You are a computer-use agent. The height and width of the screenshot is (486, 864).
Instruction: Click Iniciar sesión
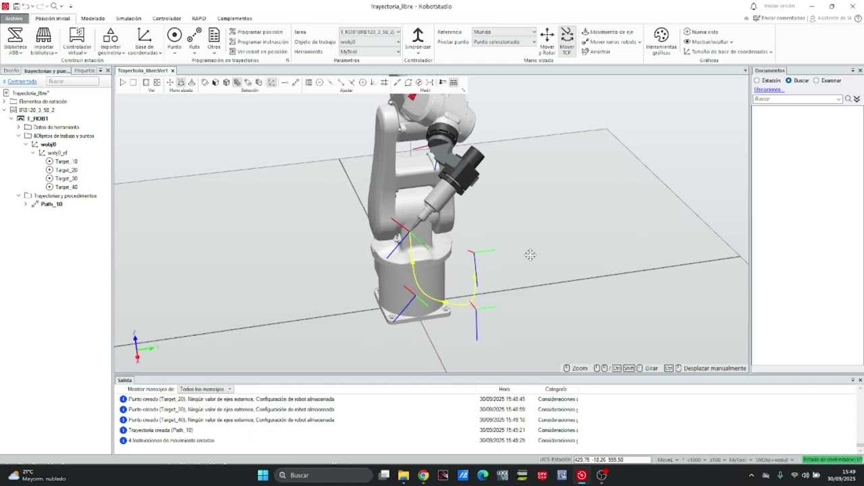[780, 6]
